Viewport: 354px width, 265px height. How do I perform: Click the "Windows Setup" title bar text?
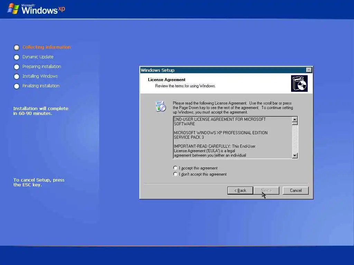coord(158,70)
